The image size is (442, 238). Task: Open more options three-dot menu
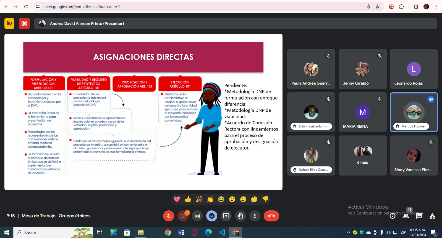(x=255, y=216)
